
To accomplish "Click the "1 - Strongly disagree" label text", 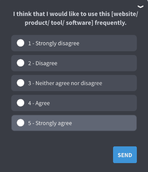I will point(54,43).
